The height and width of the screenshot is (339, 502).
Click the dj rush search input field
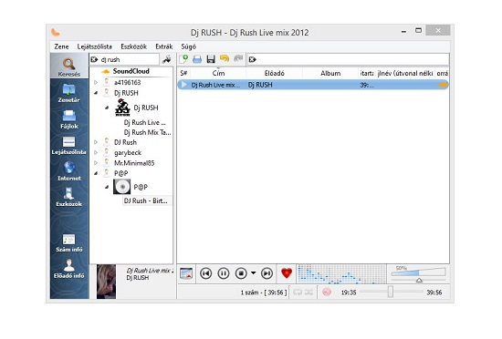pos(125,59)
